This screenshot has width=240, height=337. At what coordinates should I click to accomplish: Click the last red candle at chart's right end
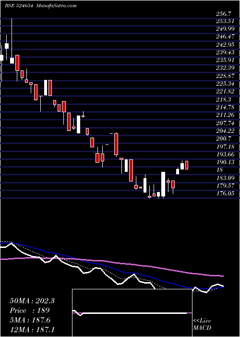[187, 165]
